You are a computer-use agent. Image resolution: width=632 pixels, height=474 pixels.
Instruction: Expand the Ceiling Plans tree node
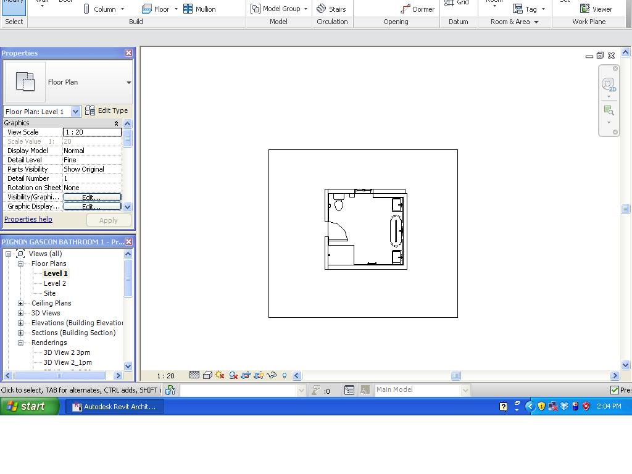(20, 303)
